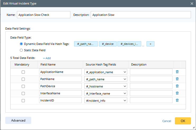Viewport: 196px width, 130px height.
Task: Toggle Mandatory checkbox for PathDevice
Action: coord(23,86)
